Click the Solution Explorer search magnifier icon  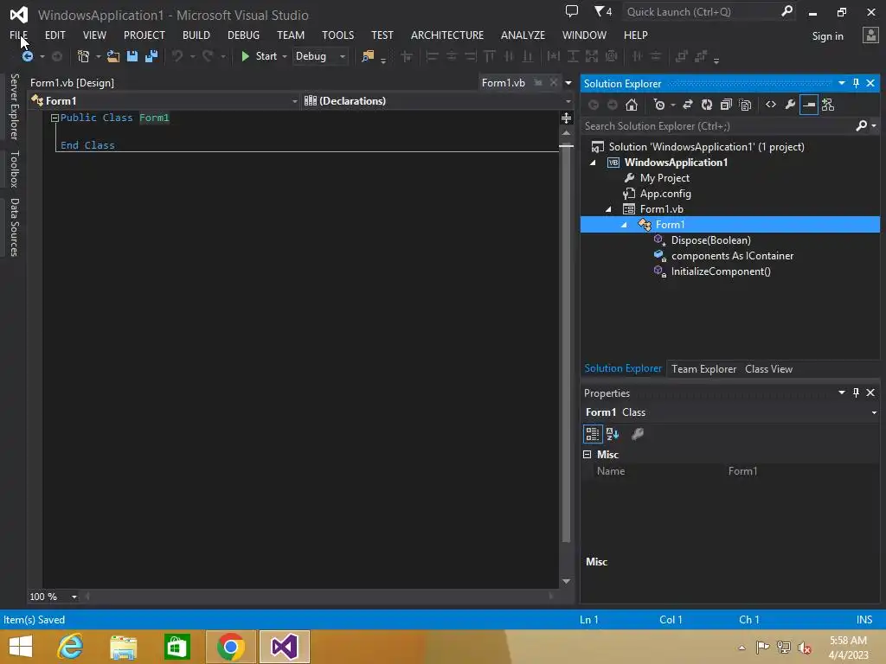pos(861,125)
